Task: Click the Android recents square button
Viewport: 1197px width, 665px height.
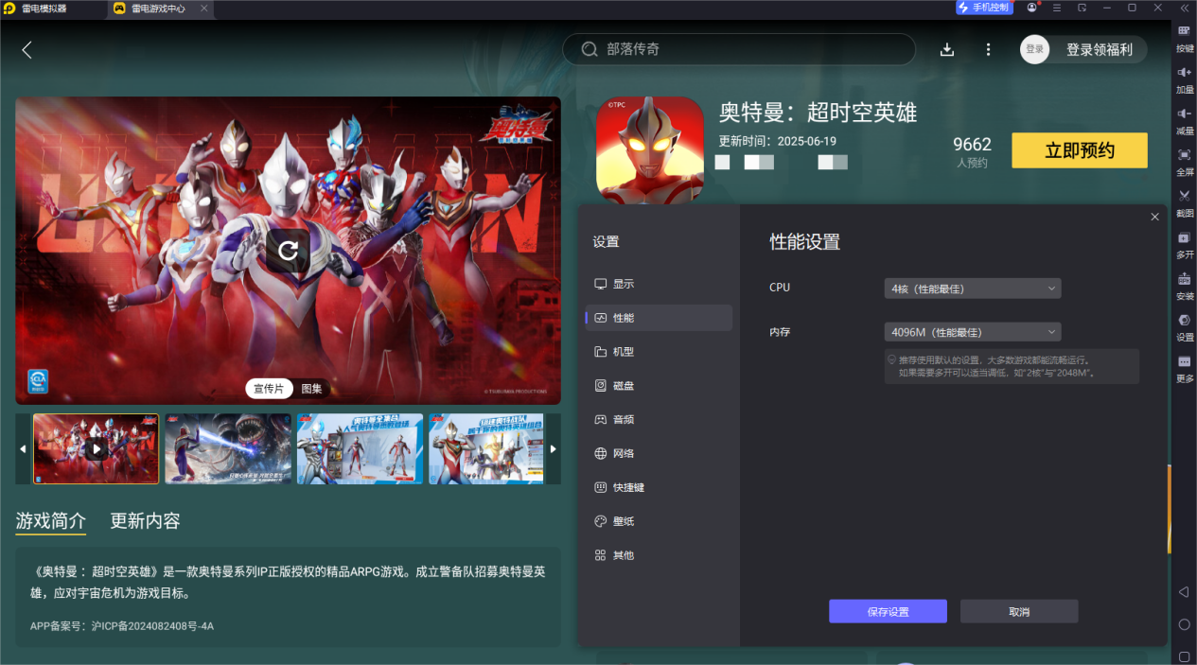Action: 1184,656
